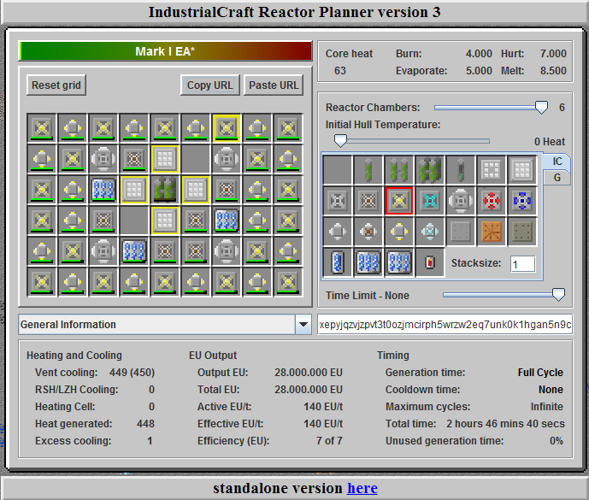The height and width of the screenshot is (500, 589).
Task: Click the quad uranium cell in the reactor grid
Action: (164, 189)
